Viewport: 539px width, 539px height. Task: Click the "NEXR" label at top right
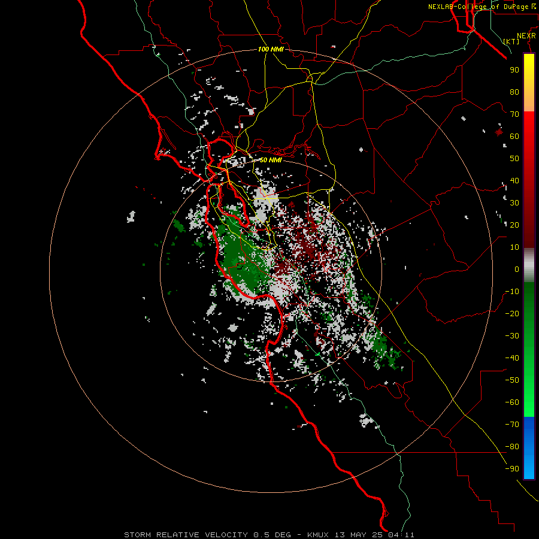pyautogui.click(x=526, y=36)
